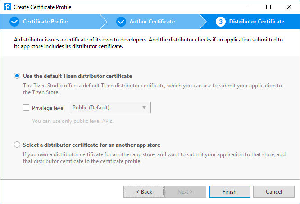
Task: Open the Public (Default) privilege combo box
Action: [109, 108]
